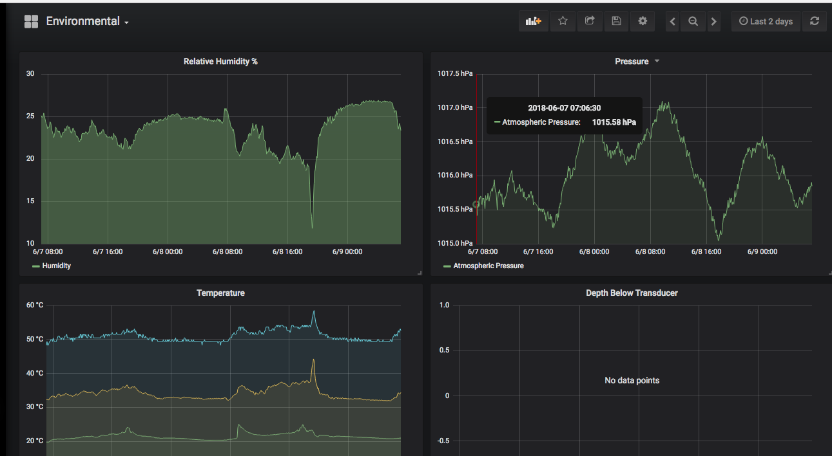Click the resize handle of Relative Humidity panel
The image size is (832, 456).
coord(420,273)
